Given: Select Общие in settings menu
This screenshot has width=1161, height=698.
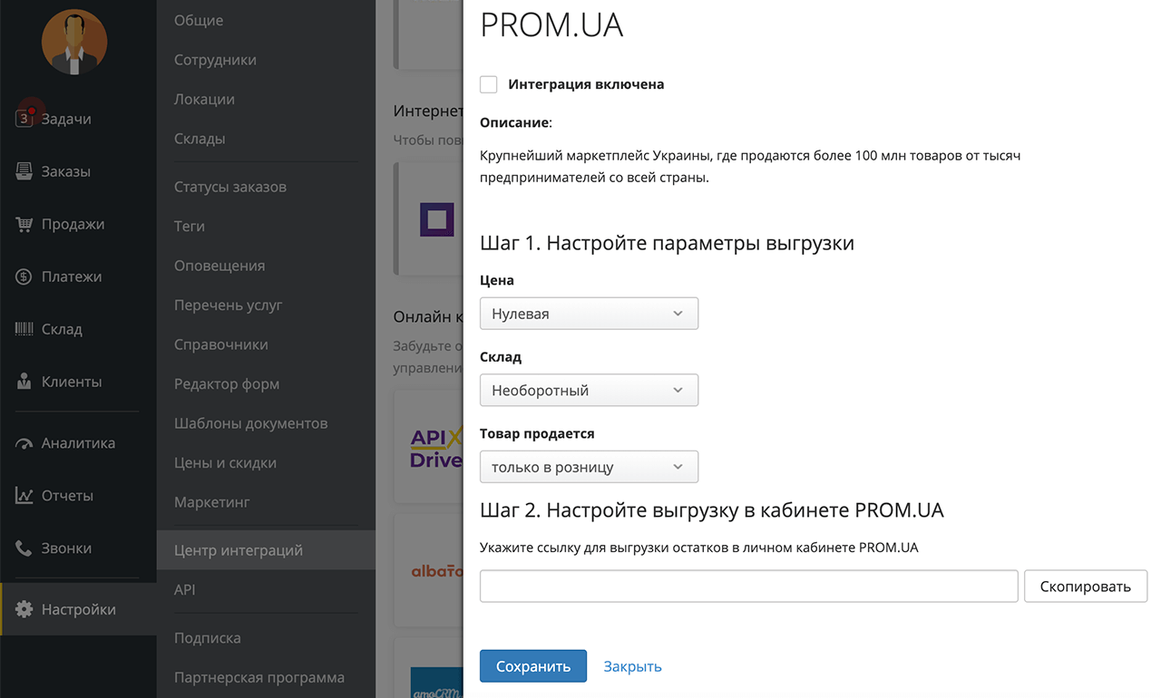Looking at the screenshot, I should point(199,20).
